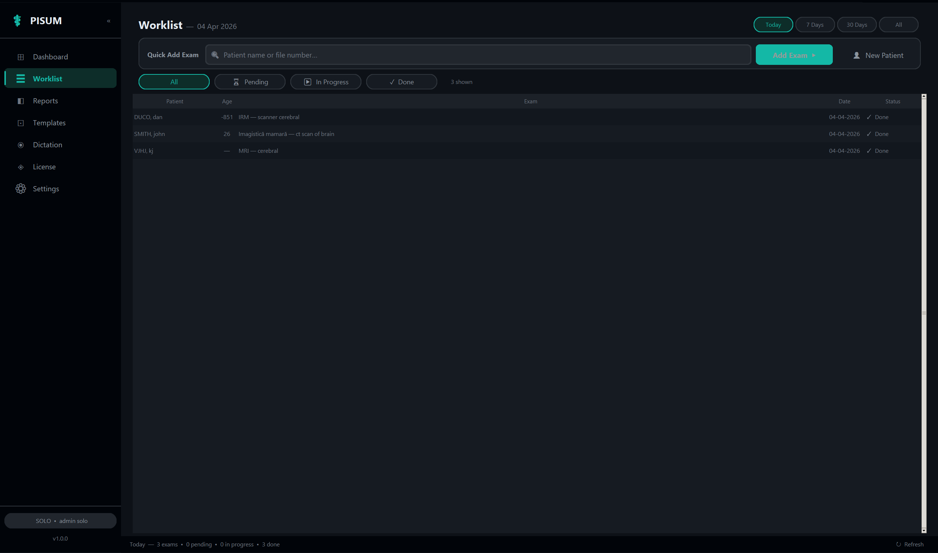Open Settings gear icon in sidebar
The image size is (938, 553).
[21, 189]
